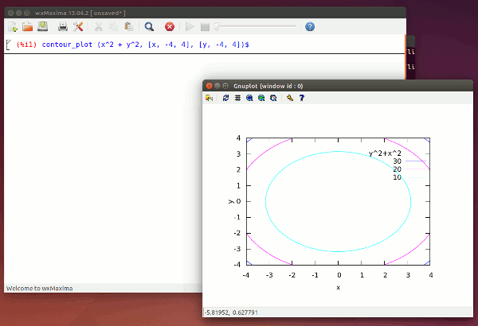Click the New document icon in wxMaxima
Screen dimensions: 478x326
(13, 26)
